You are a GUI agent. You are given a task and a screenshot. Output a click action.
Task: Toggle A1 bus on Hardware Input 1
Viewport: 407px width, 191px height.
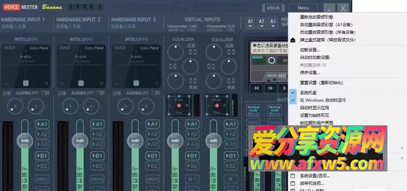point(42,124)
